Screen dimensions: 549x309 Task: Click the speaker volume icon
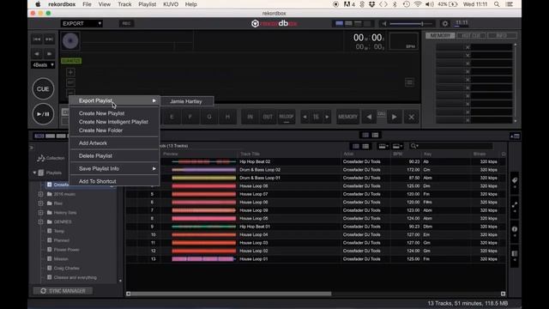pyautogui.click(x=384, y=23)
